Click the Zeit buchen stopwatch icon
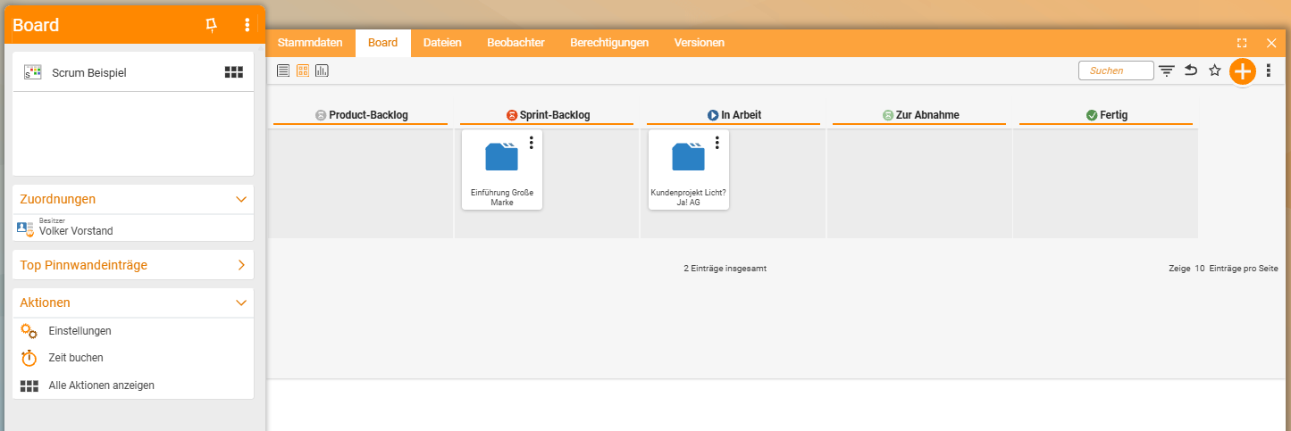Viewport: 1291px width, 431px height. point(29,358)
